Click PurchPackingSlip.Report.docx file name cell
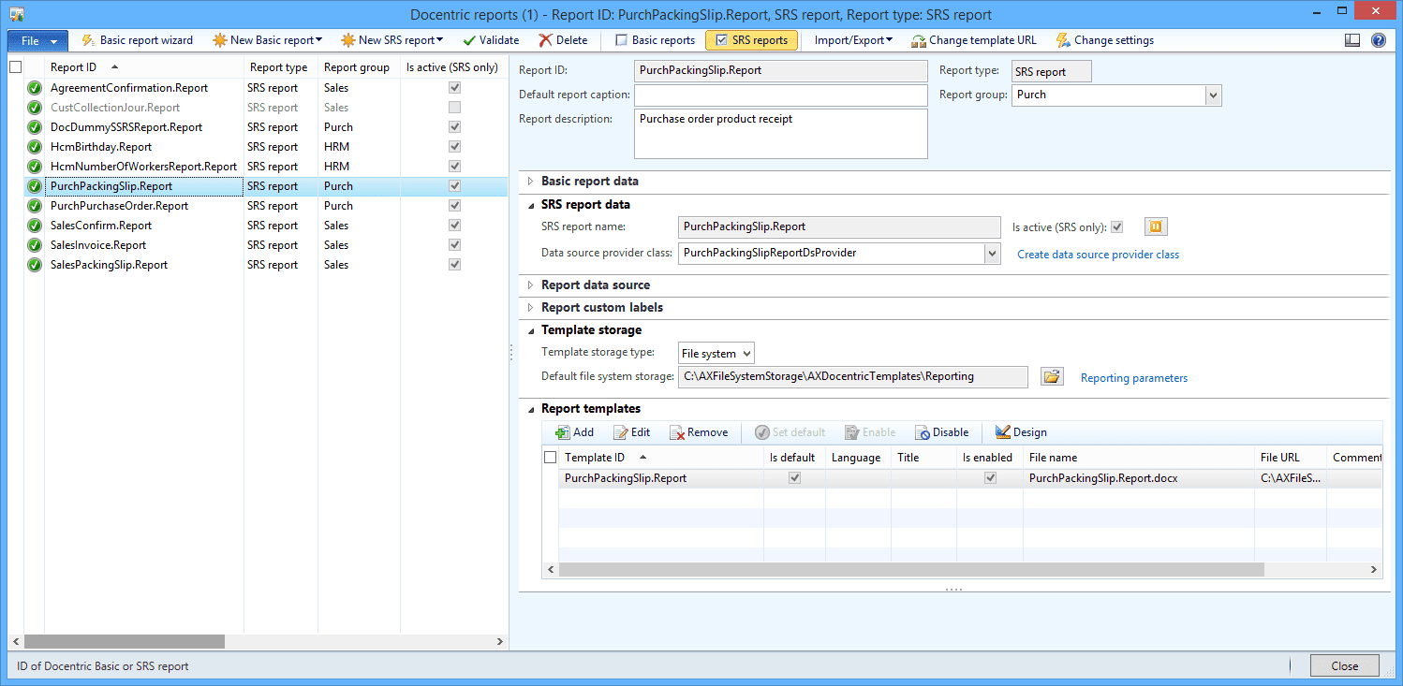This screenshot has width=1403, height=686. point(1138,478)
